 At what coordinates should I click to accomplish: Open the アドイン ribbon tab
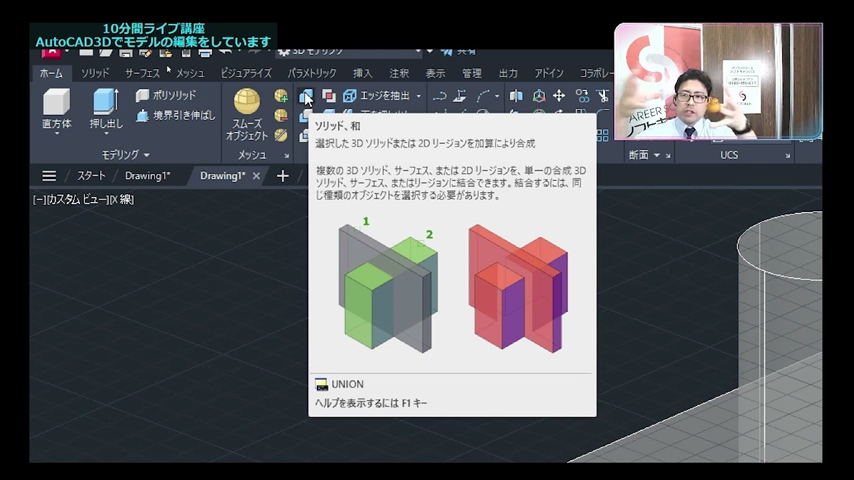click(x=549, y=73)
